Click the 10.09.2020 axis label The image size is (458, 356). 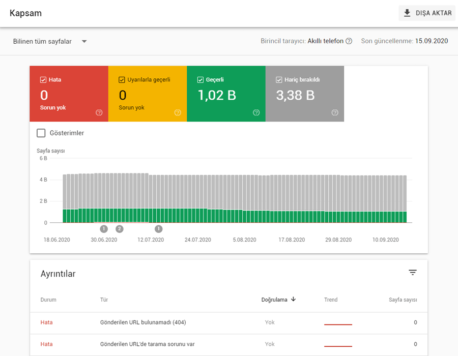(x=386, y=240)
